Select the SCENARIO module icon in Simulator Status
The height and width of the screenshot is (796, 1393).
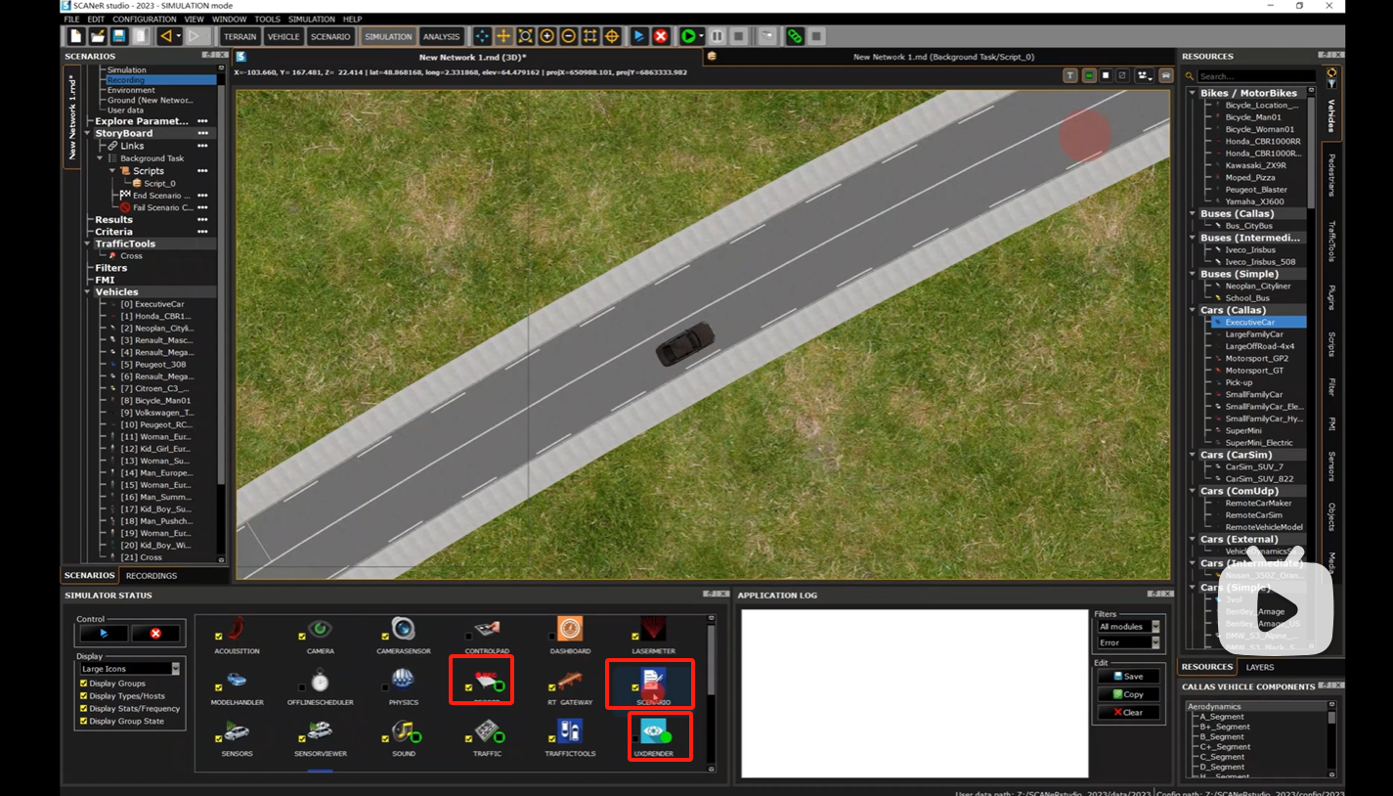[x=653, y=680]
